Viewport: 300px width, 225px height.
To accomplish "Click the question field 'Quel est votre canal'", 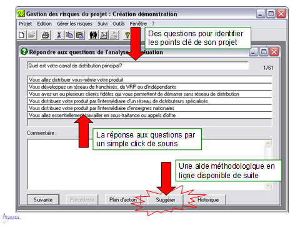I will tap(138, 66).
